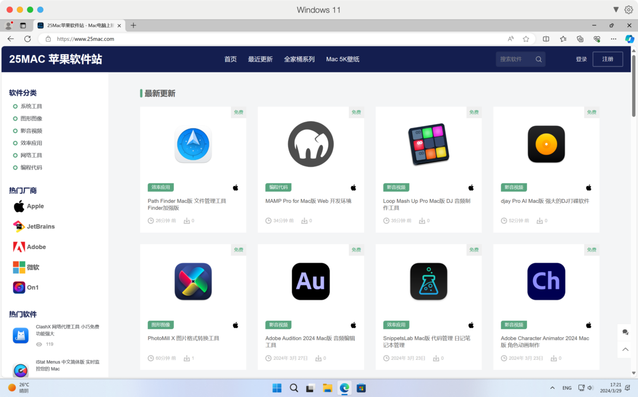Open the floating chat bubble button
638x397 pixels.
coord(625,332)
